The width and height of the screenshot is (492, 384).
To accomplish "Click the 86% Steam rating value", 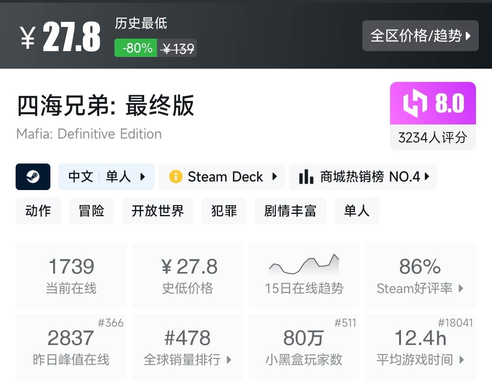I will coord(420,267).
